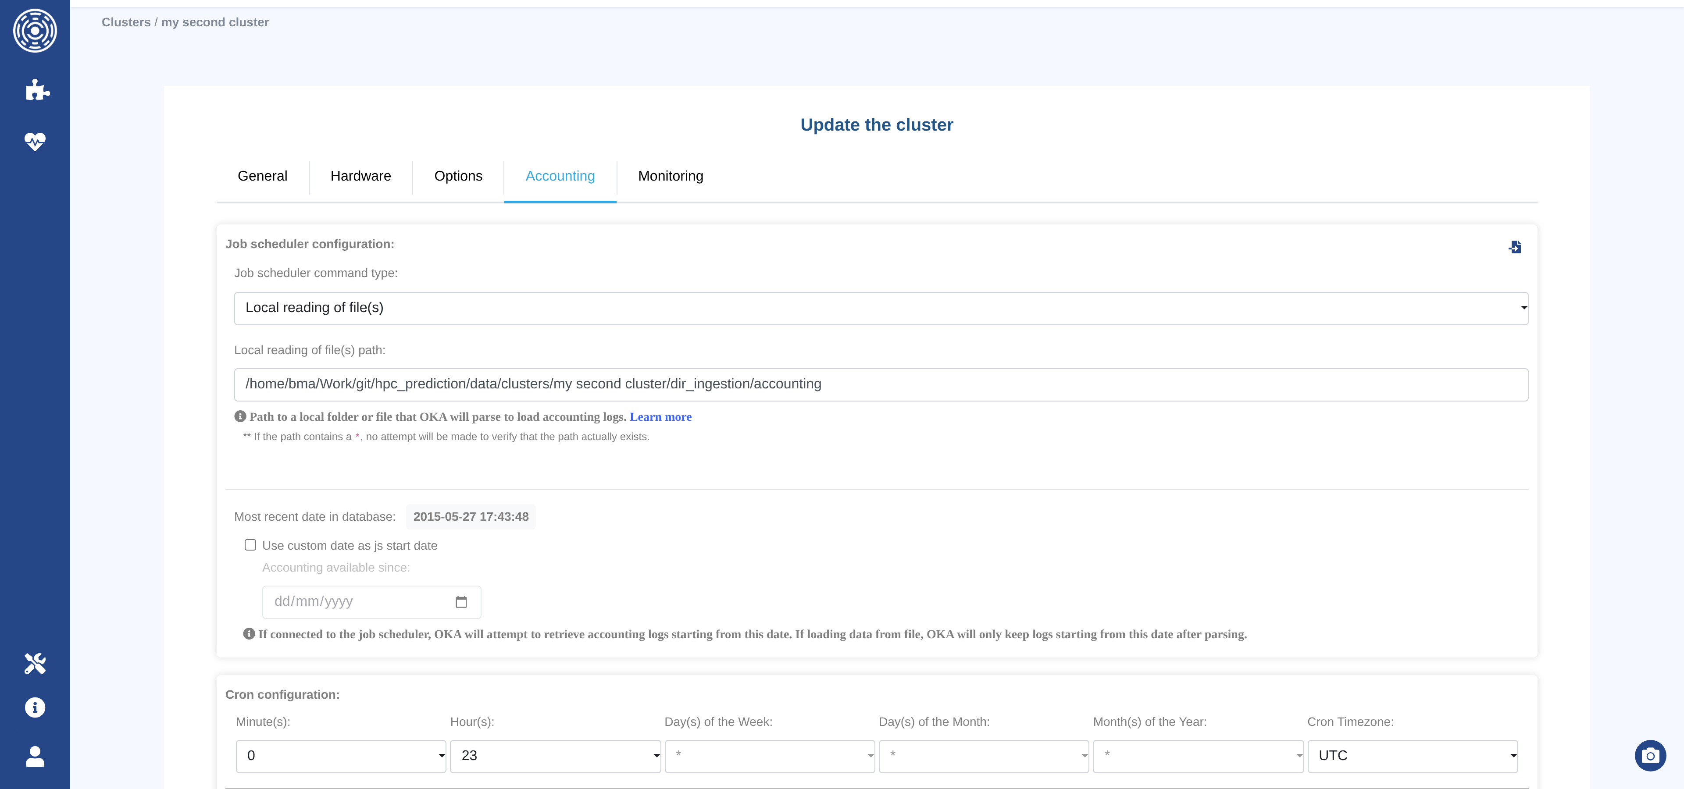1684x789 pixels.
Task: Open the Options tab
Action: point(457,176)
